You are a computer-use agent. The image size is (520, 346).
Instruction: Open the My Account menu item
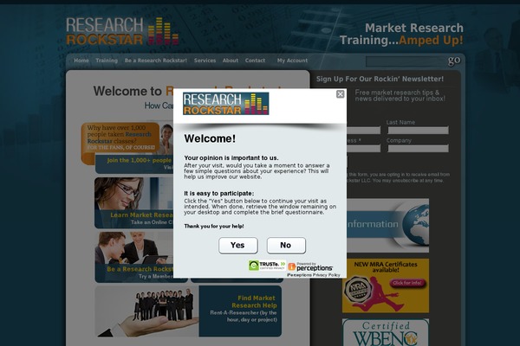[293, 61]
